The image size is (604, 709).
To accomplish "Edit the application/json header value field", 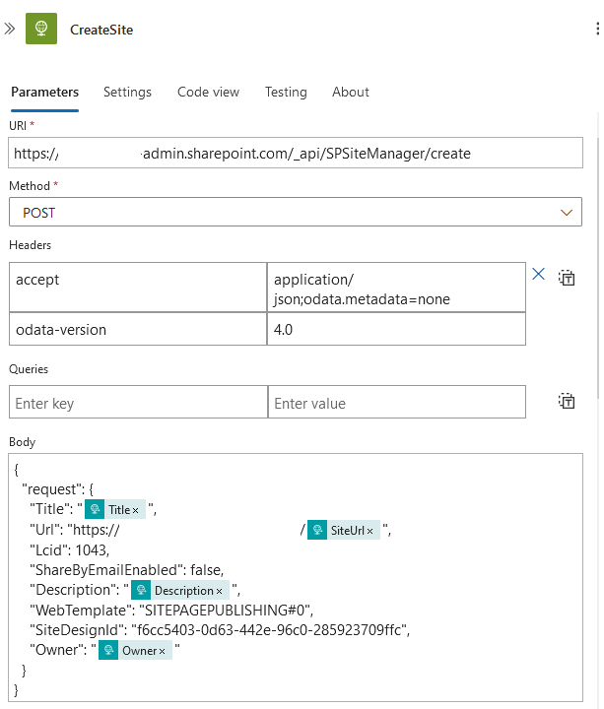I will click(x=396, y=288).
